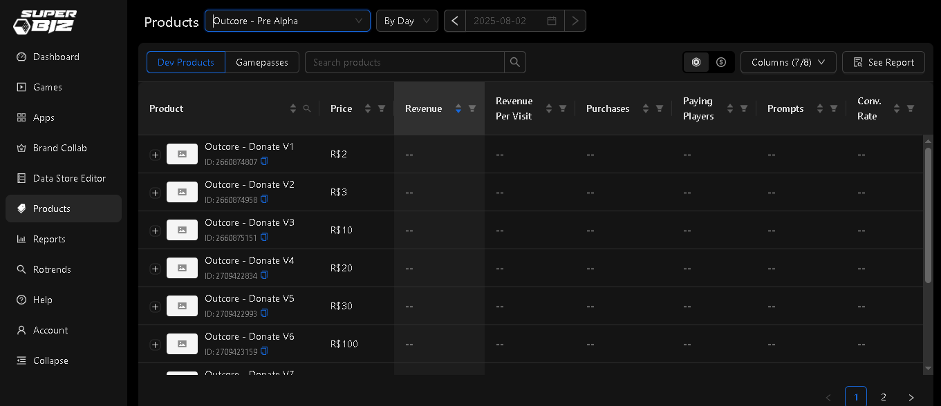Image resolution: width=941 pixels, height=406 pixels.
Task: Open the Columns (7/8) dropdown
Action: [788, 62]
